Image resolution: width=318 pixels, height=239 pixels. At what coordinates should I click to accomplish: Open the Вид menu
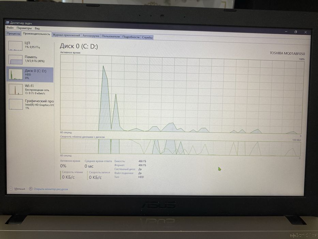37,28
